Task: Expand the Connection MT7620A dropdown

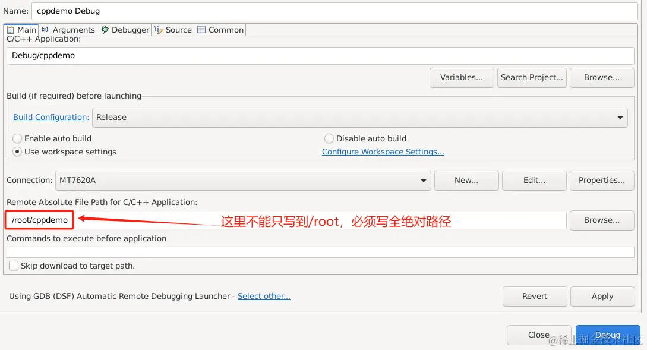Action: [x=243, y=181]
